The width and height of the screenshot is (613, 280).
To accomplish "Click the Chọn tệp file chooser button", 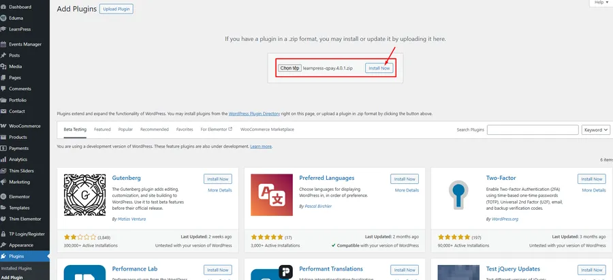I will (289, 68).
